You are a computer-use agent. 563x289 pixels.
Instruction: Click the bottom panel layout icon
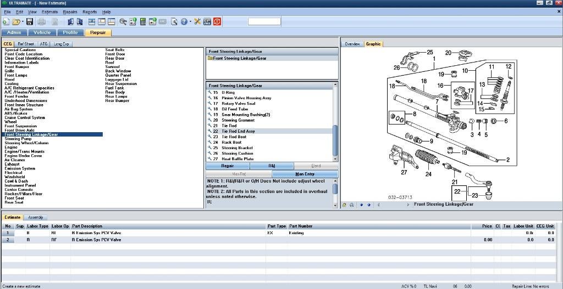tap(111, 22)
